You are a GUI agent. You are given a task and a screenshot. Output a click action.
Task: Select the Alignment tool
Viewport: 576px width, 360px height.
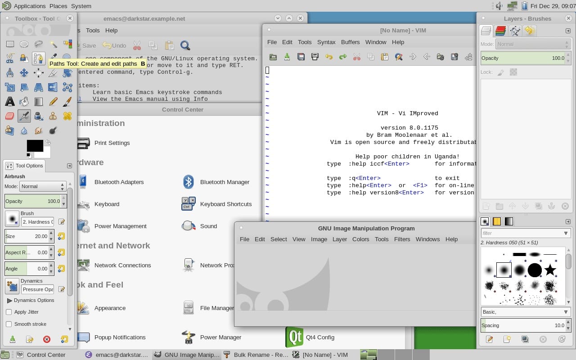tap(39, 73)
